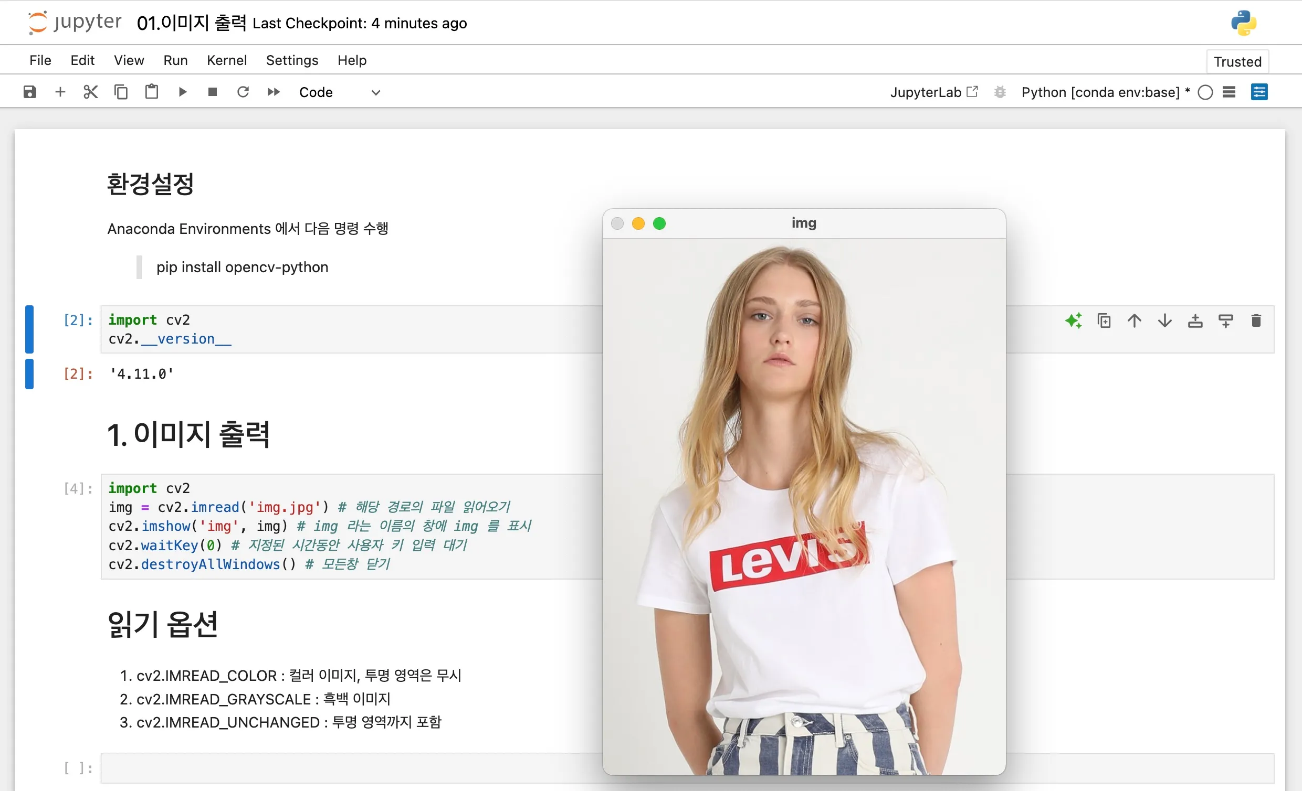
Task: Click the [4]: execution prompt
Action: [x=78, y=488]
